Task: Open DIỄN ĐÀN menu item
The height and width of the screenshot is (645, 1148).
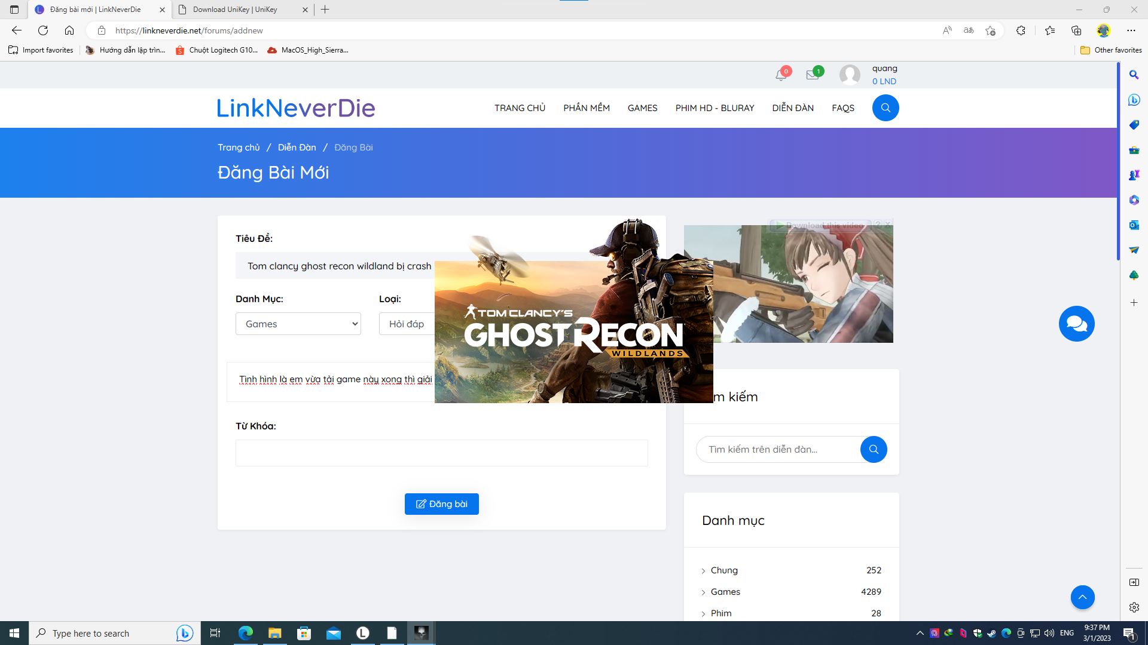Action: (x=793, y=108)
